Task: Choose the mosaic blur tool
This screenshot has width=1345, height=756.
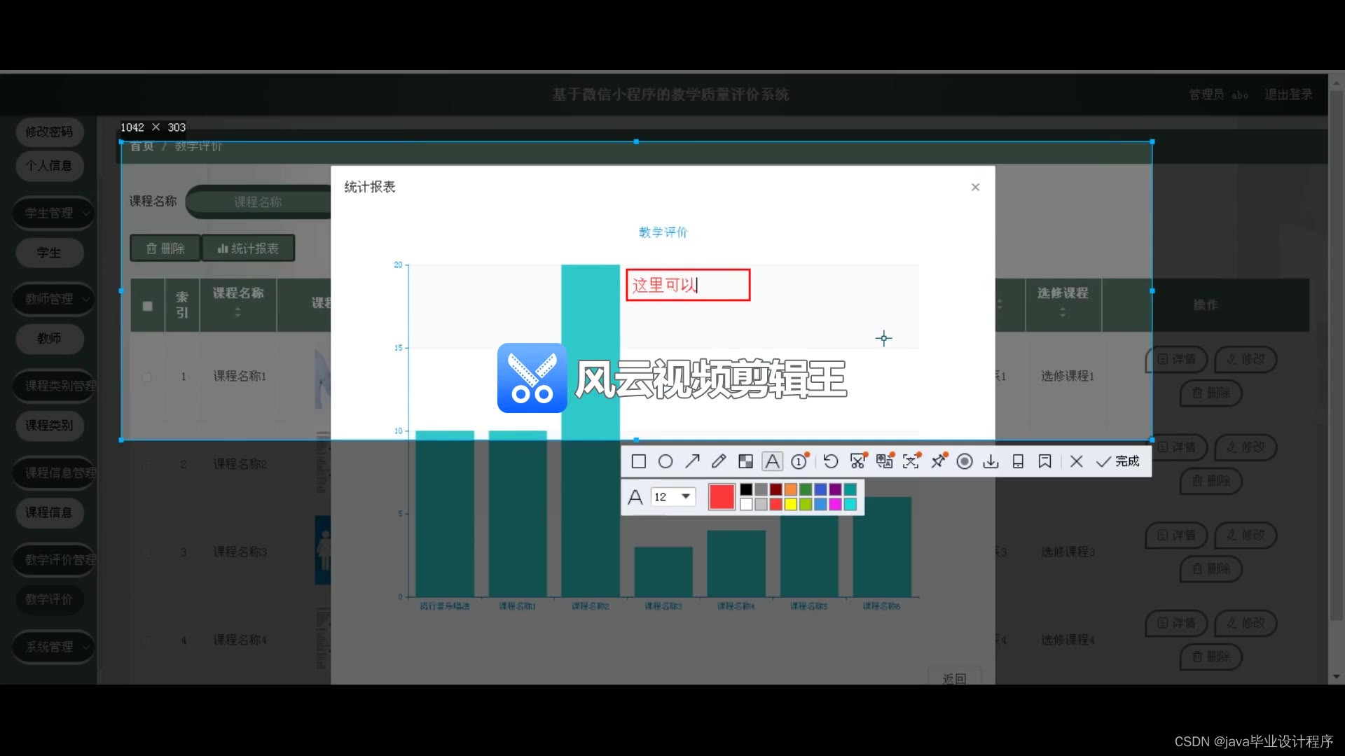Action: (745, 461)
